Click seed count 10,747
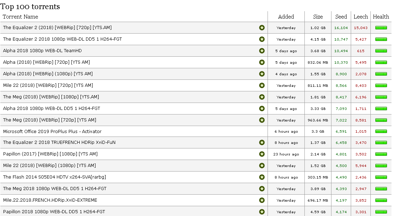Image resolution: width=395 pixels, height=216 pixels. [x=341, y=40]
